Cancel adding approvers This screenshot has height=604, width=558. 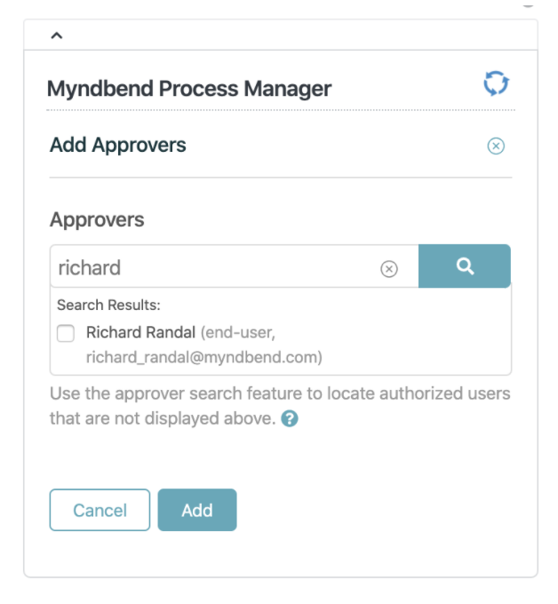tap(100, 510)
